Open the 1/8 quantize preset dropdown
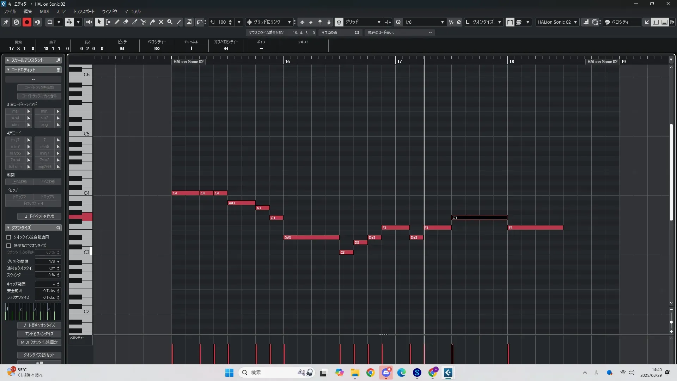 (442, 22)
